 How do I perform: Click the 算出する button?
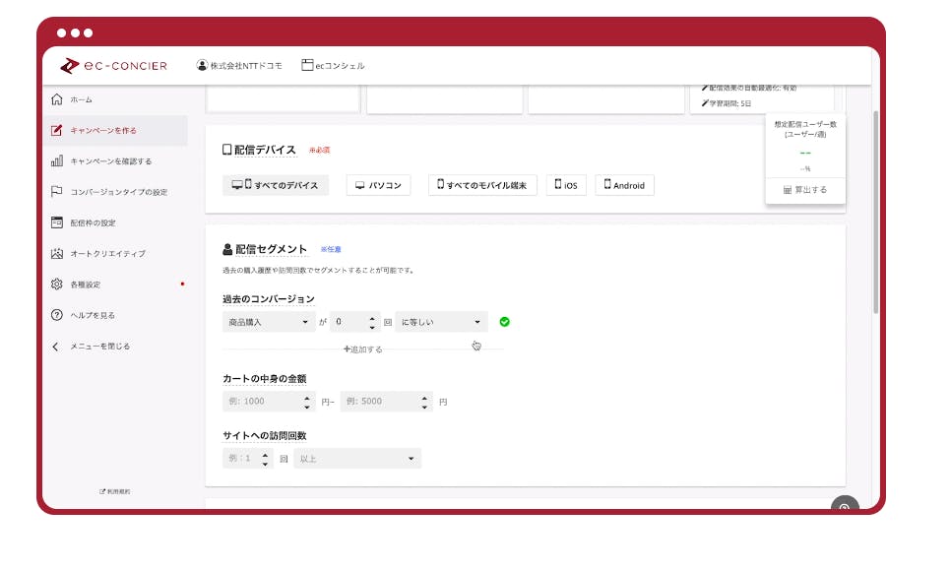pos(805,190)
